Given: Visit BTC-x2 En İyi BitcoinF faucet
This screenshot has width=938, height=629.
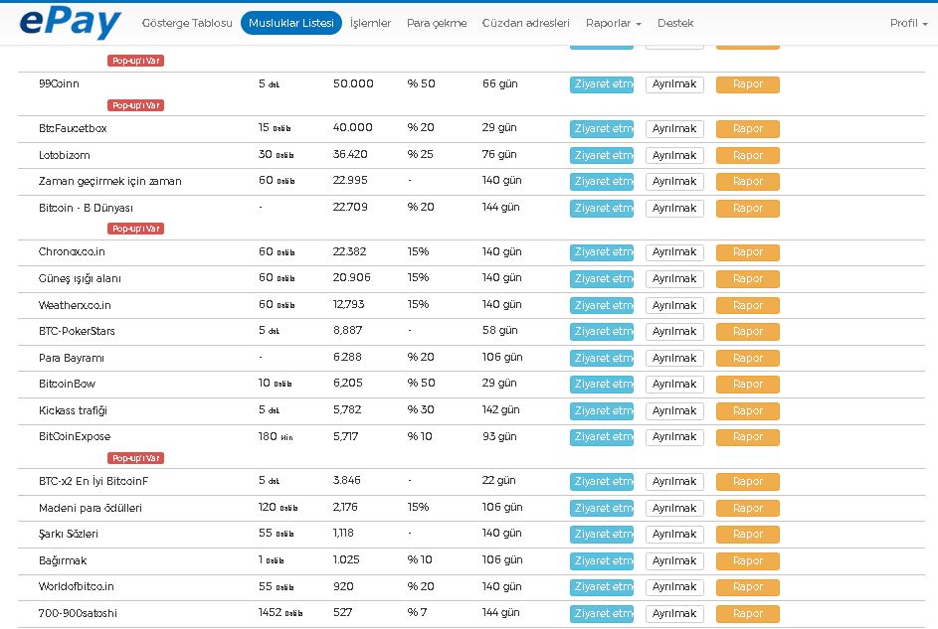Looking at the screenshot, I should click(x=601, y=482).
